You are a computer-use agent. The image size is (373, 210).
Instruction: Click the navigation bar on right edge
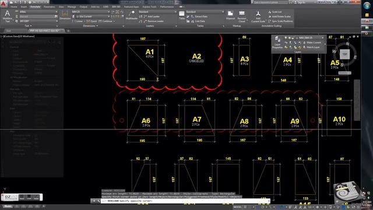click(x=357, y=100)
